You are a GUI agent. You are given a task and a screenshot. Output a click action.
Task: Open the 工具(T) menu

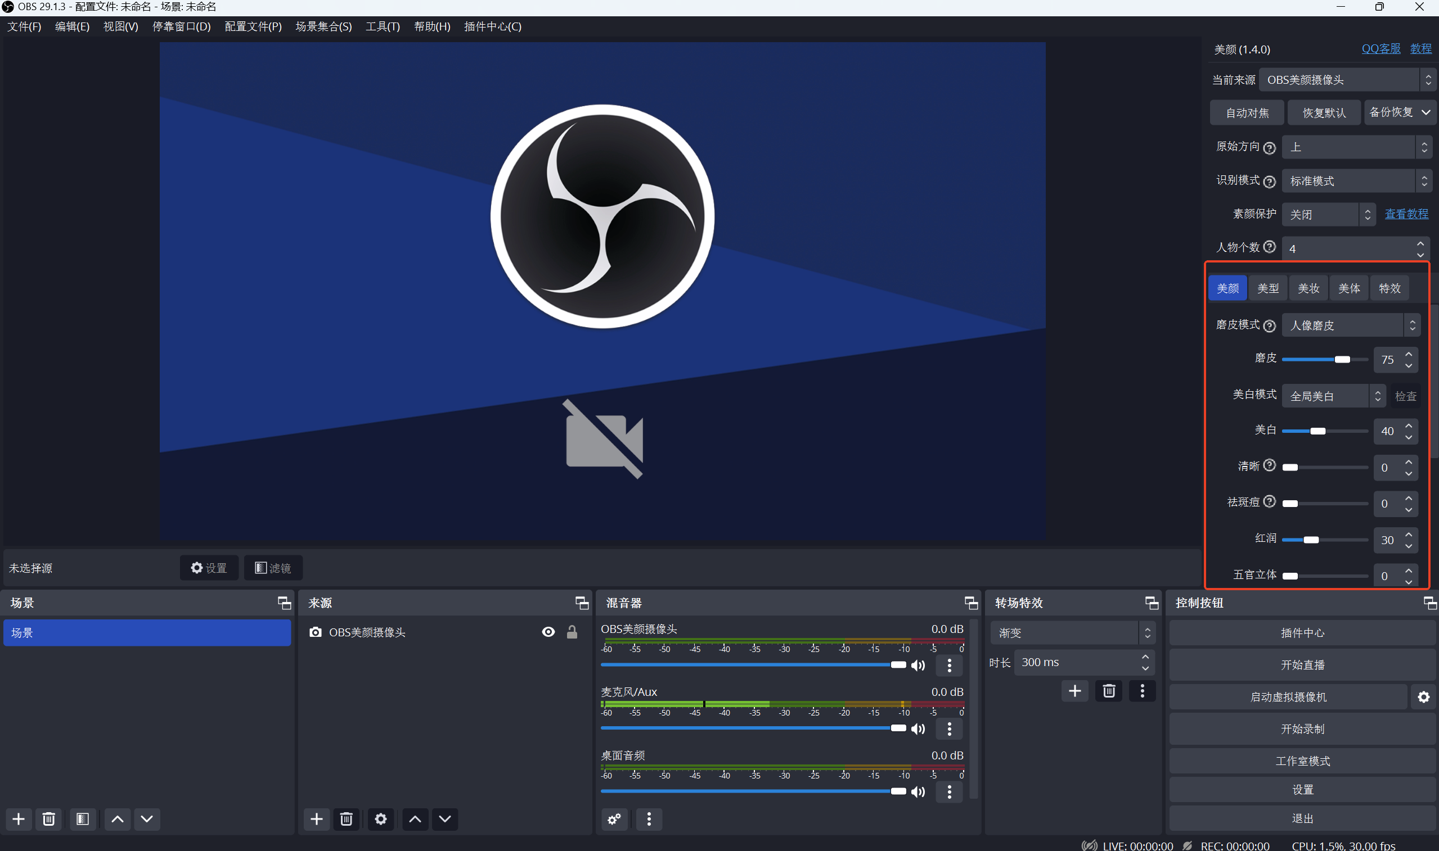(383, 26)
